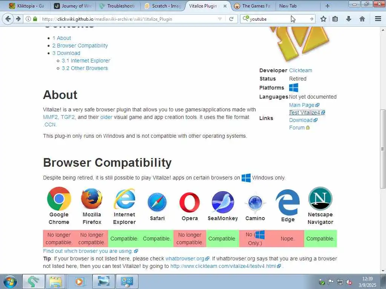Image resolution: width=386 pixels, height=289 pixels.
Task: Click the Mozilla Firefox icon
Action: pos(92,199)
